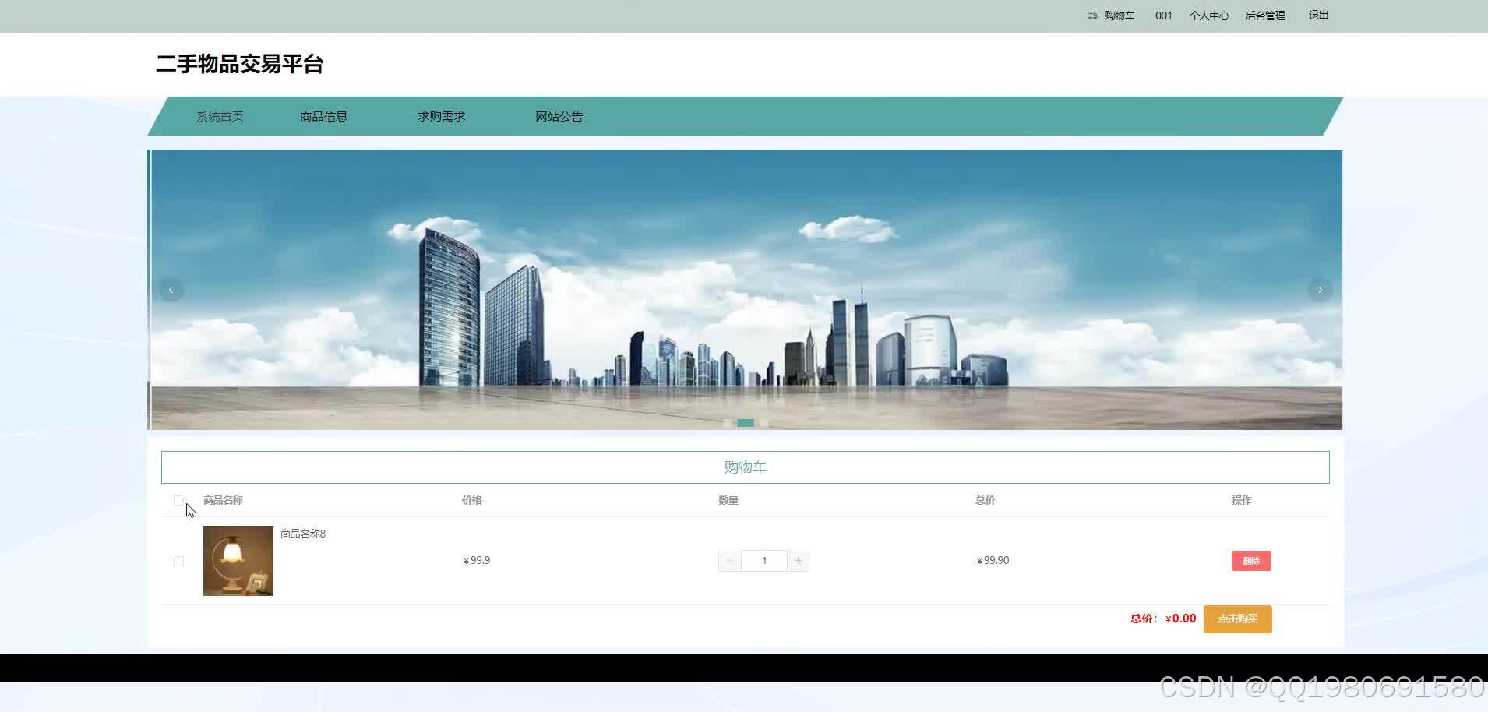Click the quantity input field showing 1
This screenshot has width=1488, height=712.
pos(763,560)
